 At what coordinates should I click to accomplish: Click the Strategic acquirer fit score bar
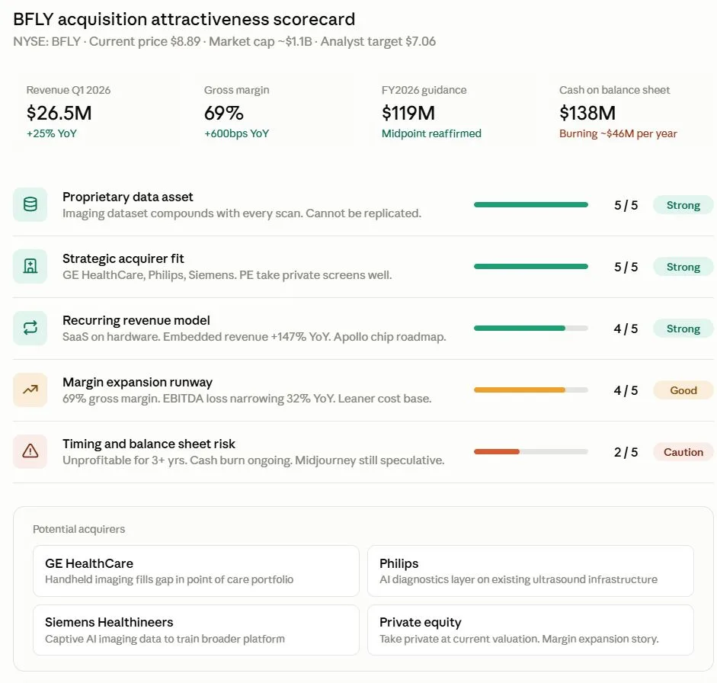pos(531,266)
